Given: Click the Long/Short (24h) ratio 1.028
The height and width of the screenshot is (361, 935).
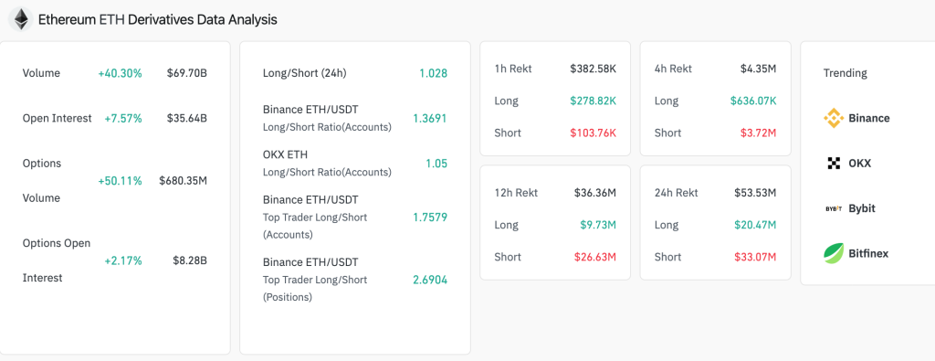Looking at the screenshot, I should [x=433, y=73].
